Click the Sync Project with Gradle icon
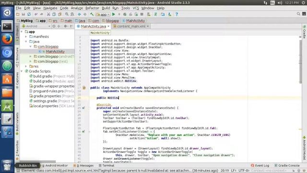 (155, 14)
